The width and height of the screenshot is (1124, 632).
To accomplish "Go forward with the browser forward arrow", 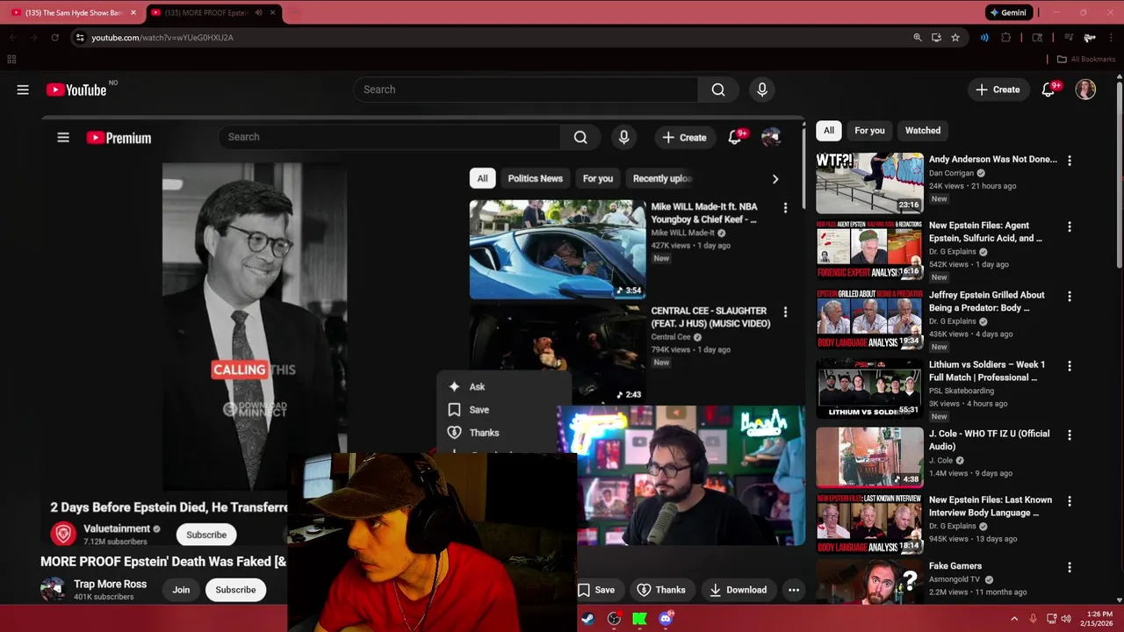I will pos(33,38).
